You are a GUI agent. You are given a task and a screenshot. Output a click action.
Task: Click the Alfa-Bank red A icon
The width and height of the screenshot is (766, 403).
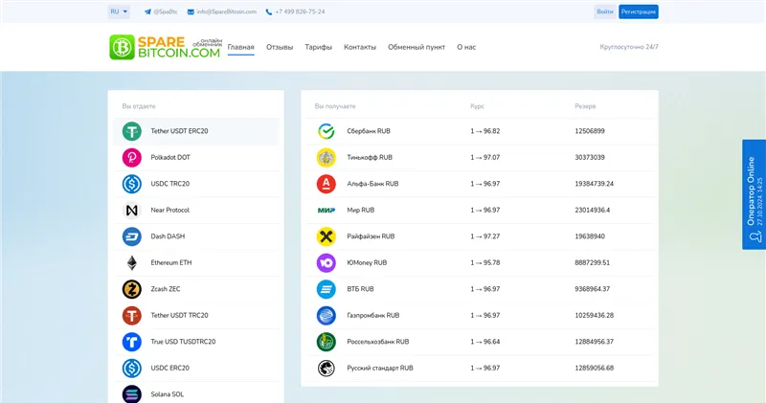327,184
